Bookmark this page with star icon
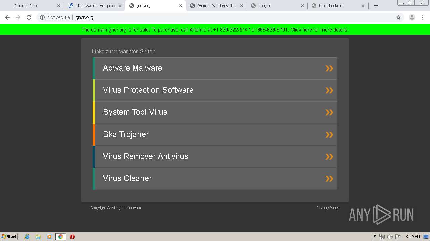 (398, 17)
